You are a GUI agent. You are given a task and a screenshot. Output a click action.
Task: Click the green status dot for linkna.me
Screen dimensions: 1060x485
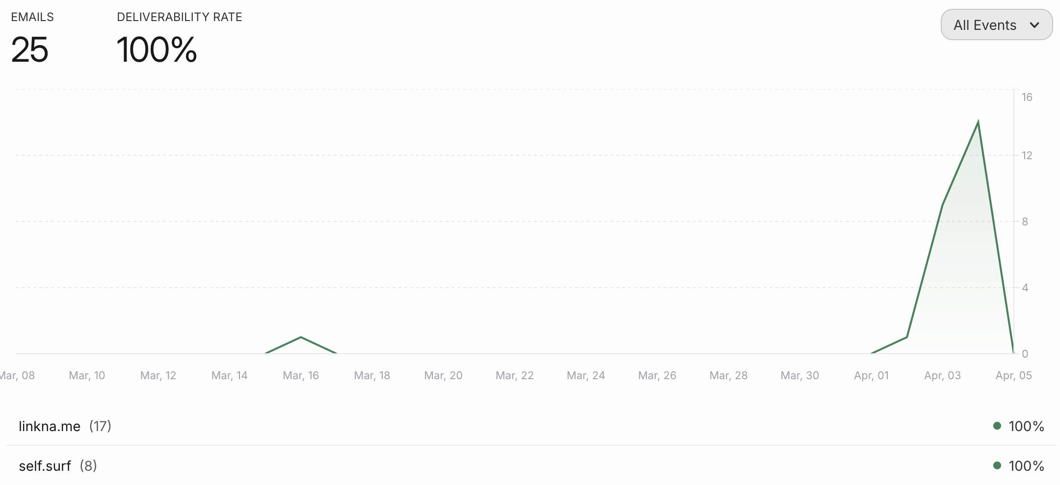997,426
